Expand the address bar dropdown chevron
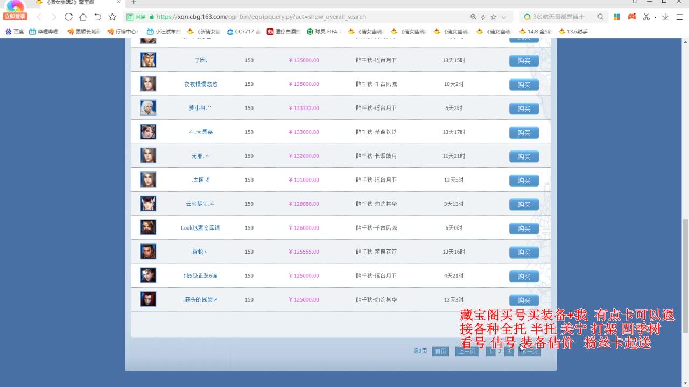Viewport: 689px width, 387px height. point(504,17)
